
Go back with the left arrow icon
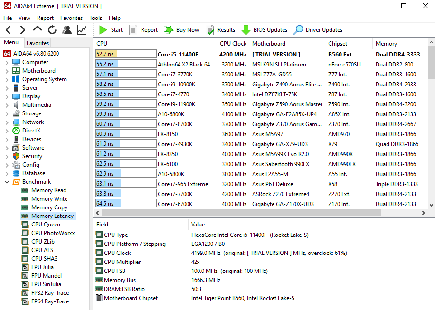pos(9,29)
